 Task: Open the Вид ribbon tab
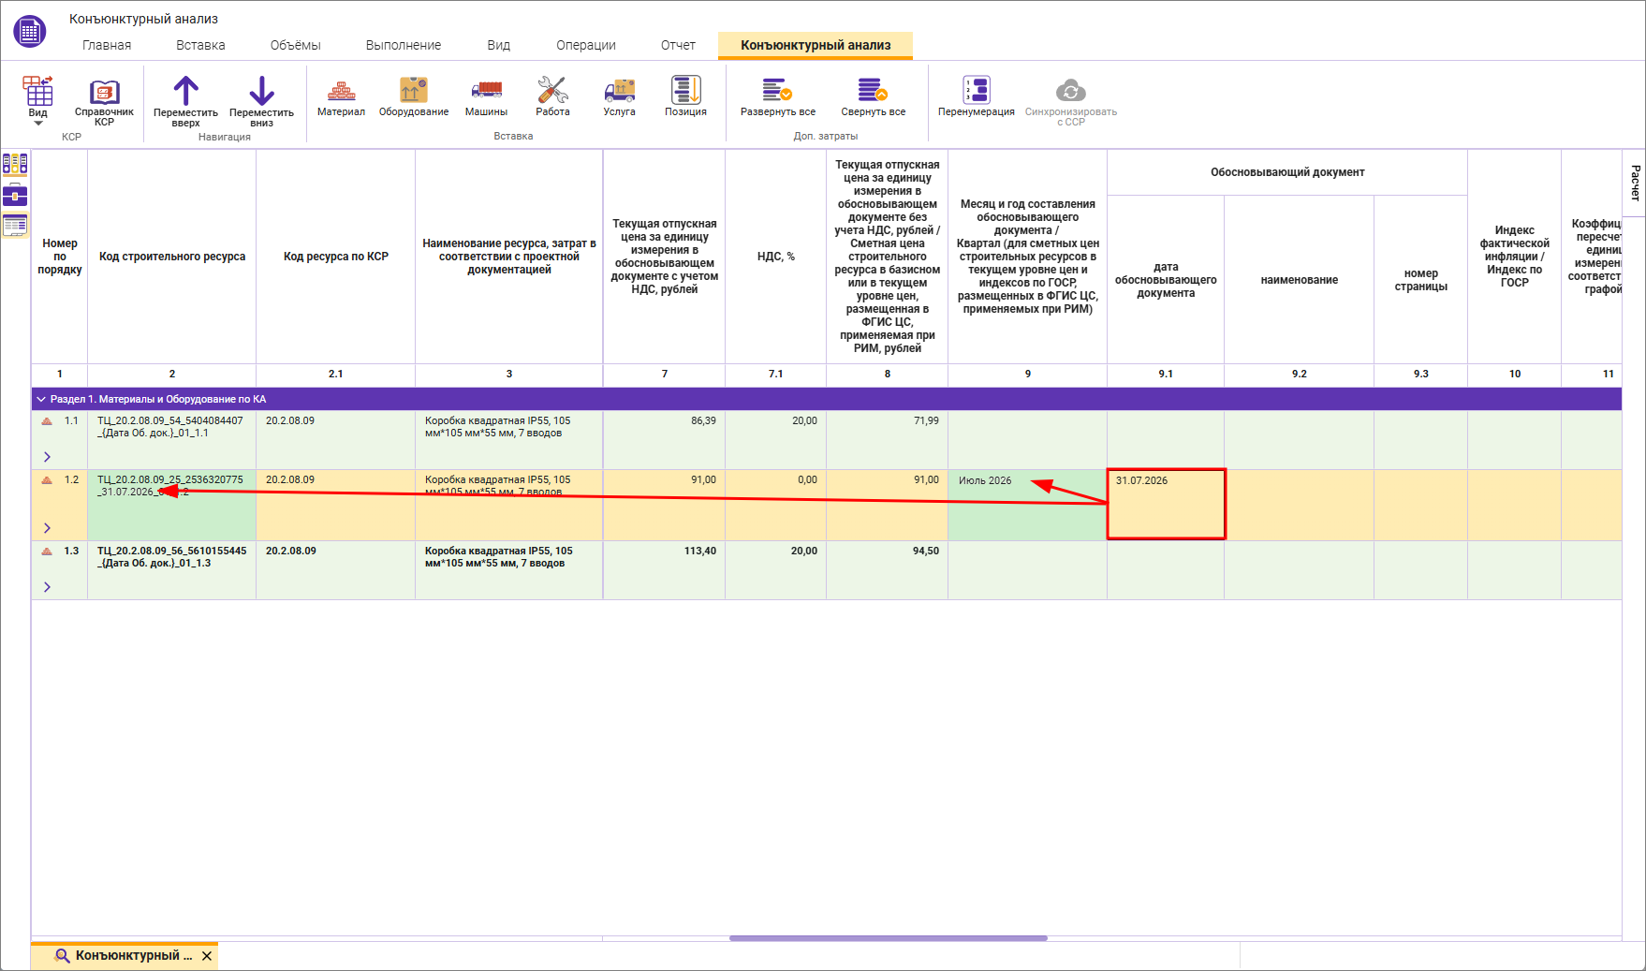click(499, 45)
